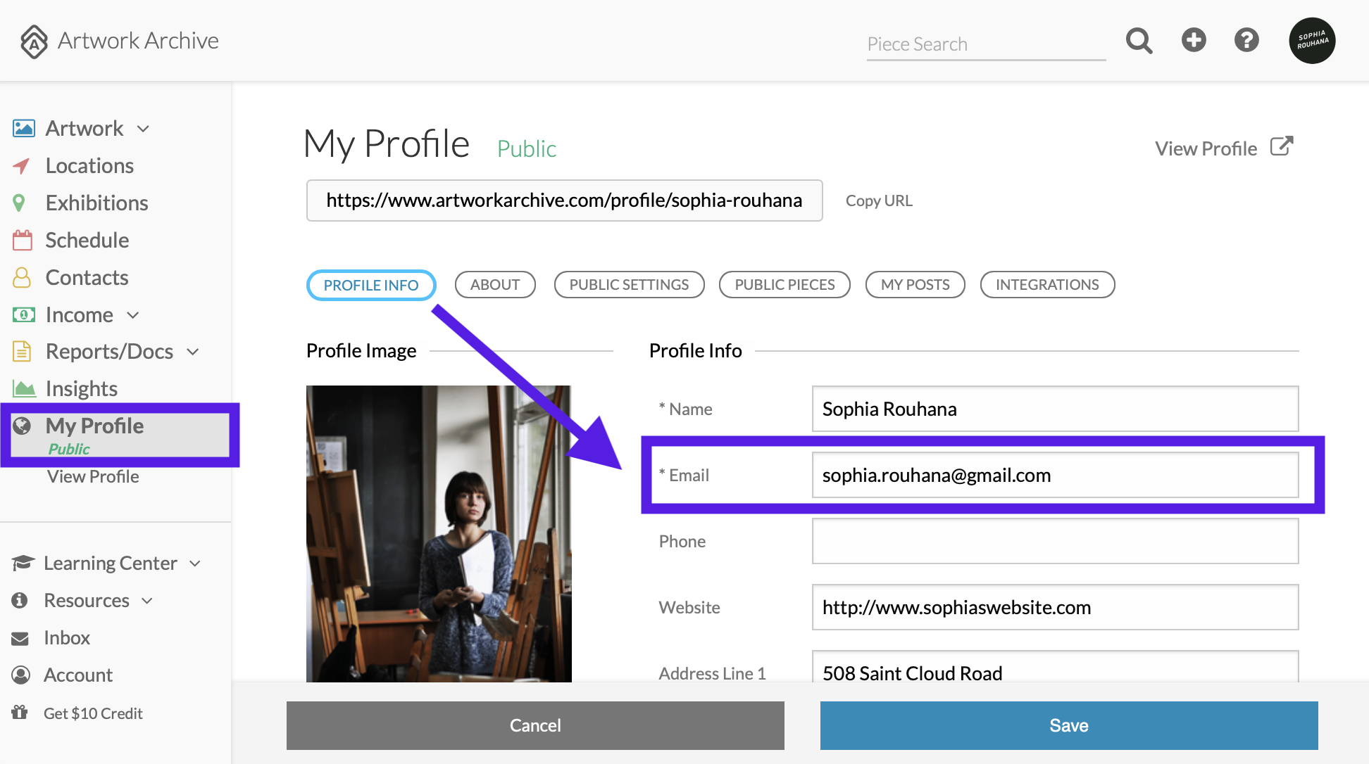Open the Schedule calendar item
Image resolution: width=1369 pixels, height=764 pixels.
(87, 241)
